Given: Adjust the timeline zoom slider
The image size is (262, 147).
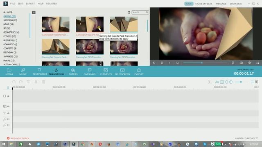Looking at the screenshot, I should (x=241, y=82).
